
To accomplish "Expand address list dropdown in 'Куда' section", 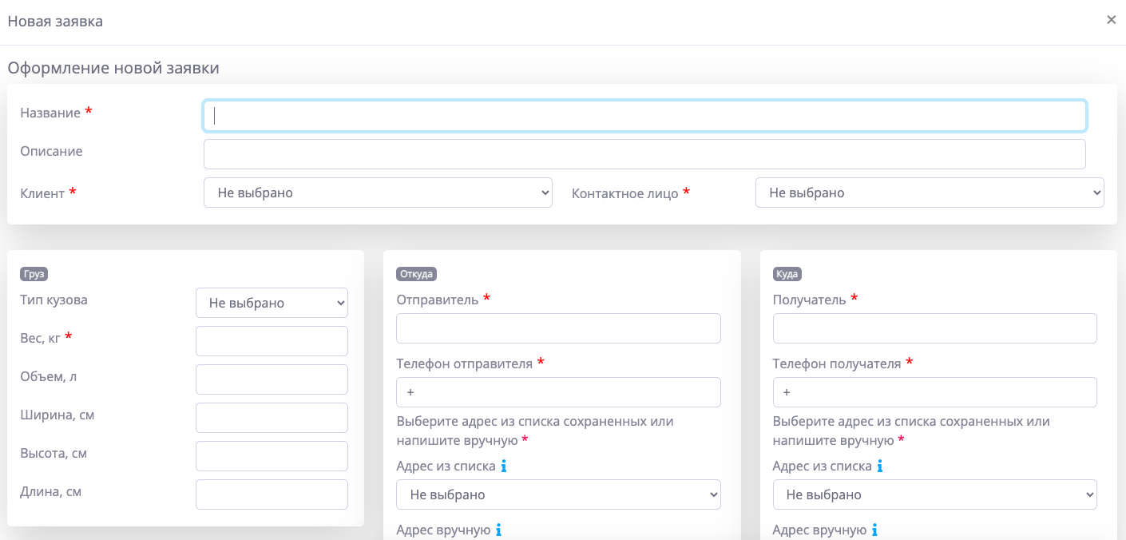I will click(934, 494).
